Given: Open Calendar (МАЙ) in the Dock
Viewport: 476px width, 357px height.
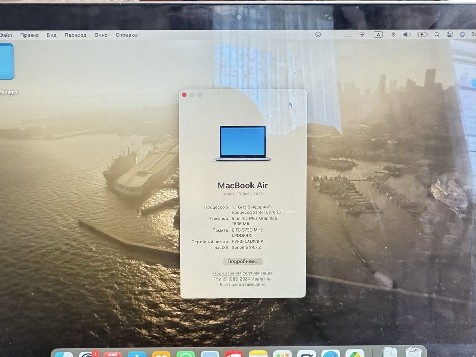Looking at the screenshot, I should (112, 354).
